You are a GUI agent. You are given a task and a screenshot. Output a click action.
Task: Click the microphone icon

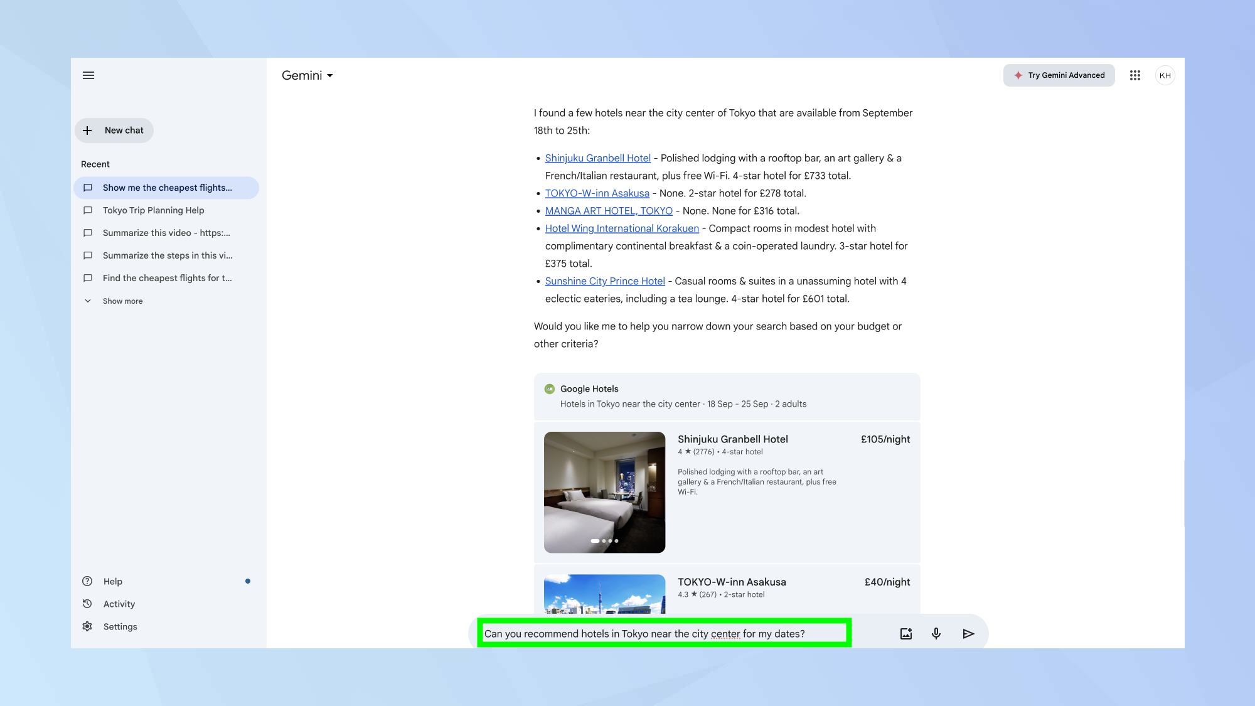click(x=936, y=634)
